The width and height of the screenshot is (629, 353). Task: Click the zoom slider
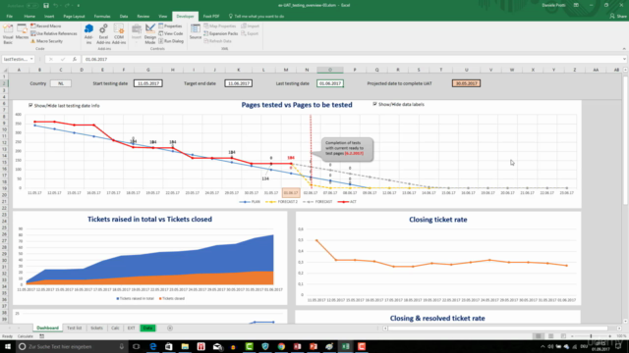591,336
